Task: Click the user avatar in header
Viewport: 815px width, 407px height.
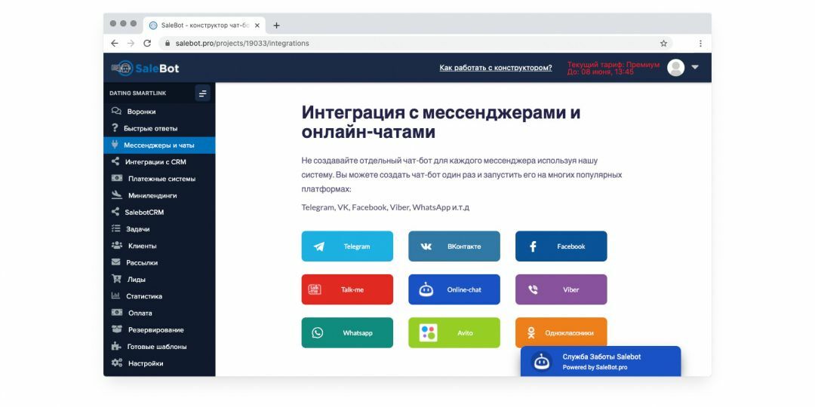Action: click(x=675, y=68)
